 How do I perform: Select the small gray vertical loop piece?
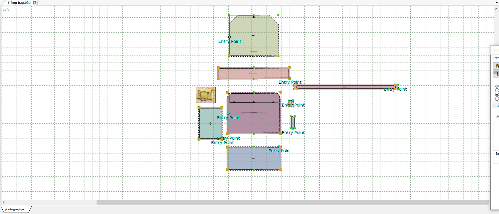pos(293,122)
